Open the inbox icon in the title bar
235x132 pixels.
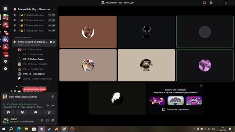[204, 3]
